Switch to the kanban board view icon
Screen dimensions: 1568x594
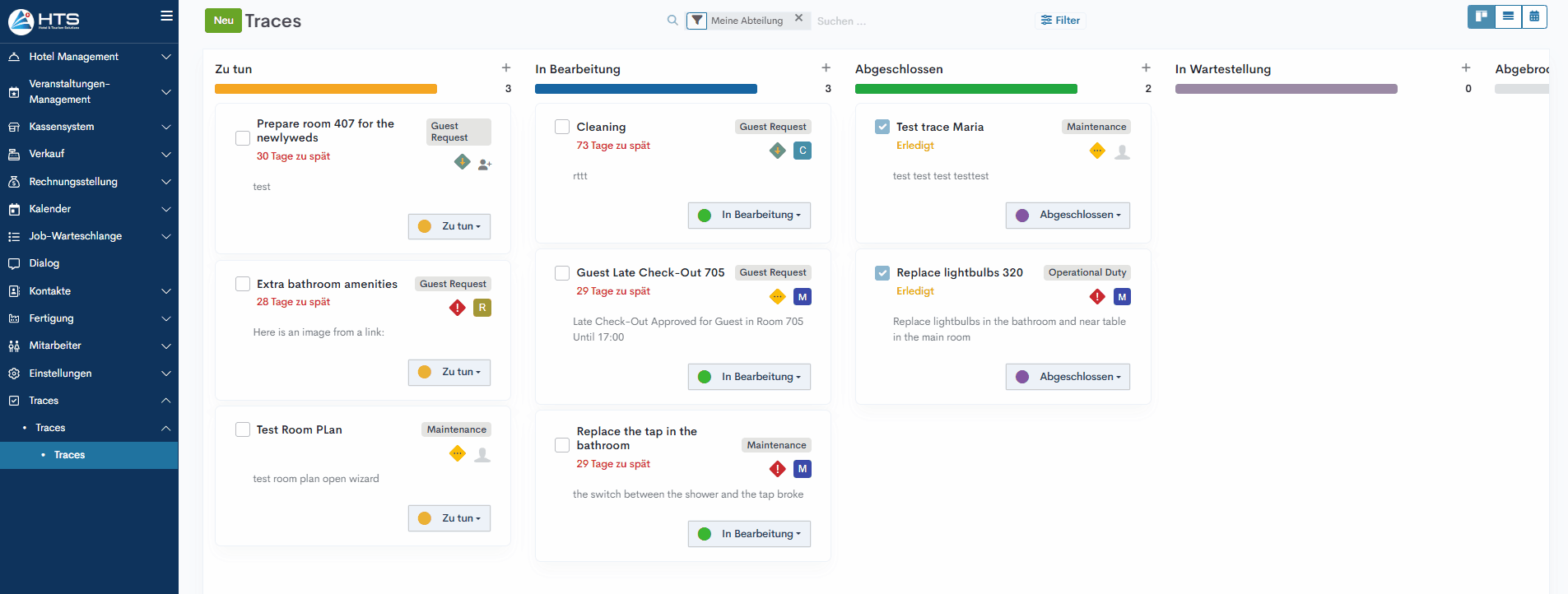point(1481,16)
